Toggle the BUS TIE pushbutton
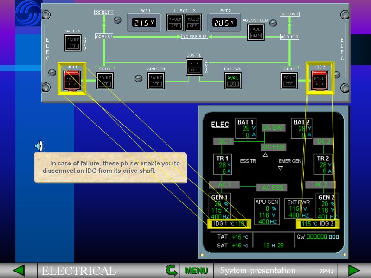The width and height of the screenshot is (371, 278). pos(194,67)
